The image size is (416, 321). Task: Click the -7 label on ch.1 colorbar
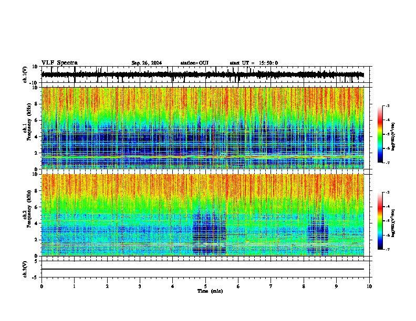pos(388,163)
